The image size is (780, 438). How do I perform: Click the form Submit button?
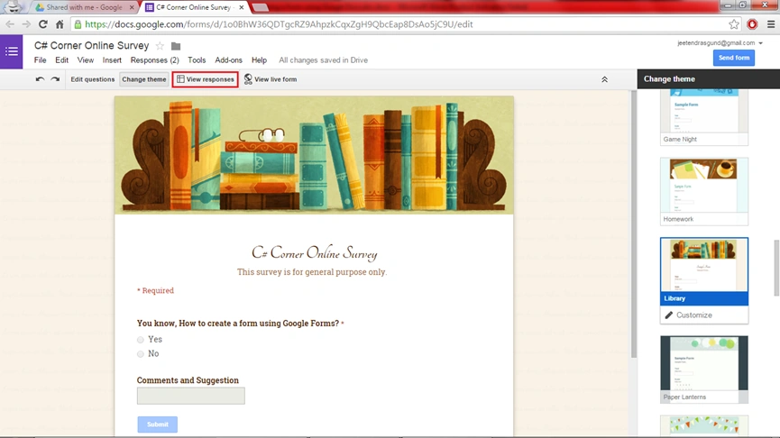[x=157, y=424]
